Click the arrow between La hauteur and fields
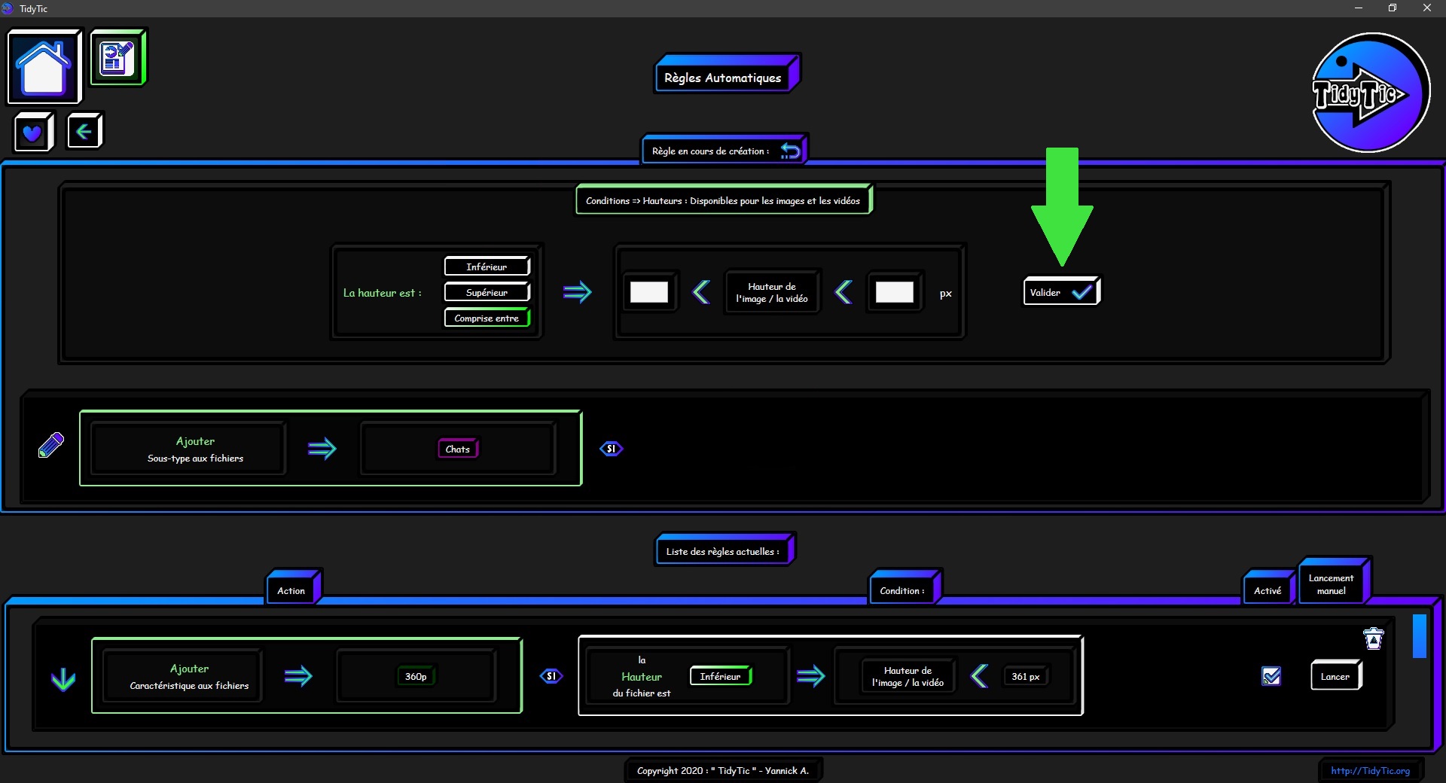The width and height of the screenshot is (1446, 783). tap(578, 292)
